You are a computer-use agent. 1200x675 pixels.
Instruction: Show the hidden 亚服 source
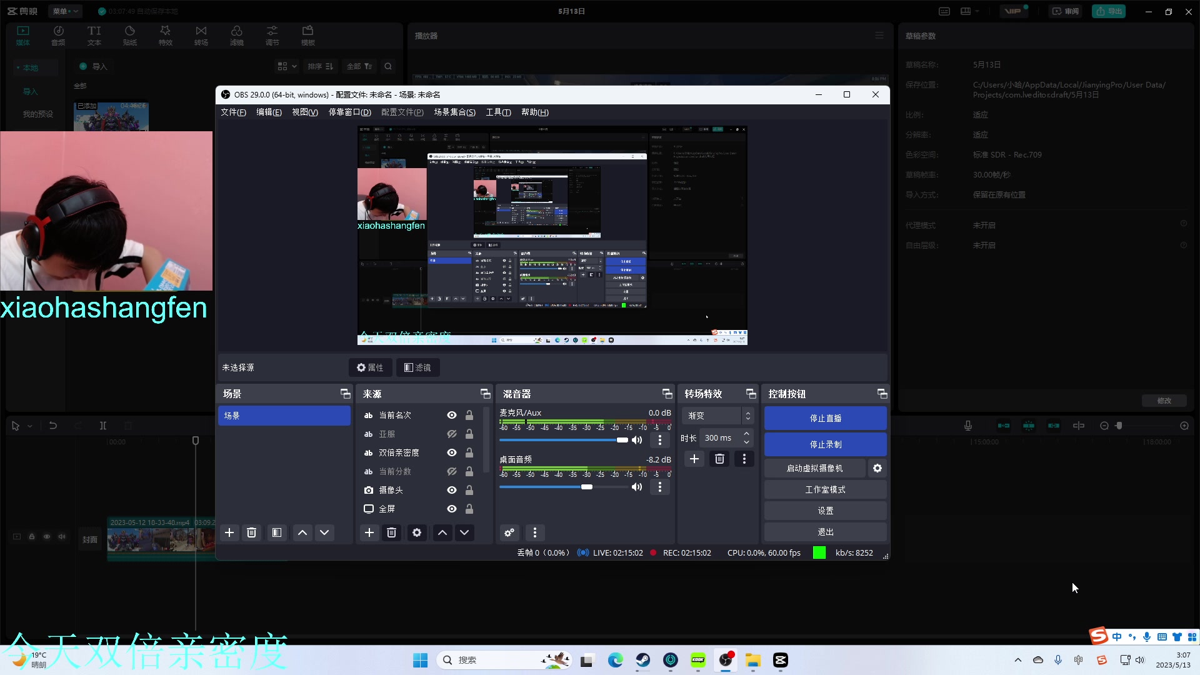pos(452,434)
